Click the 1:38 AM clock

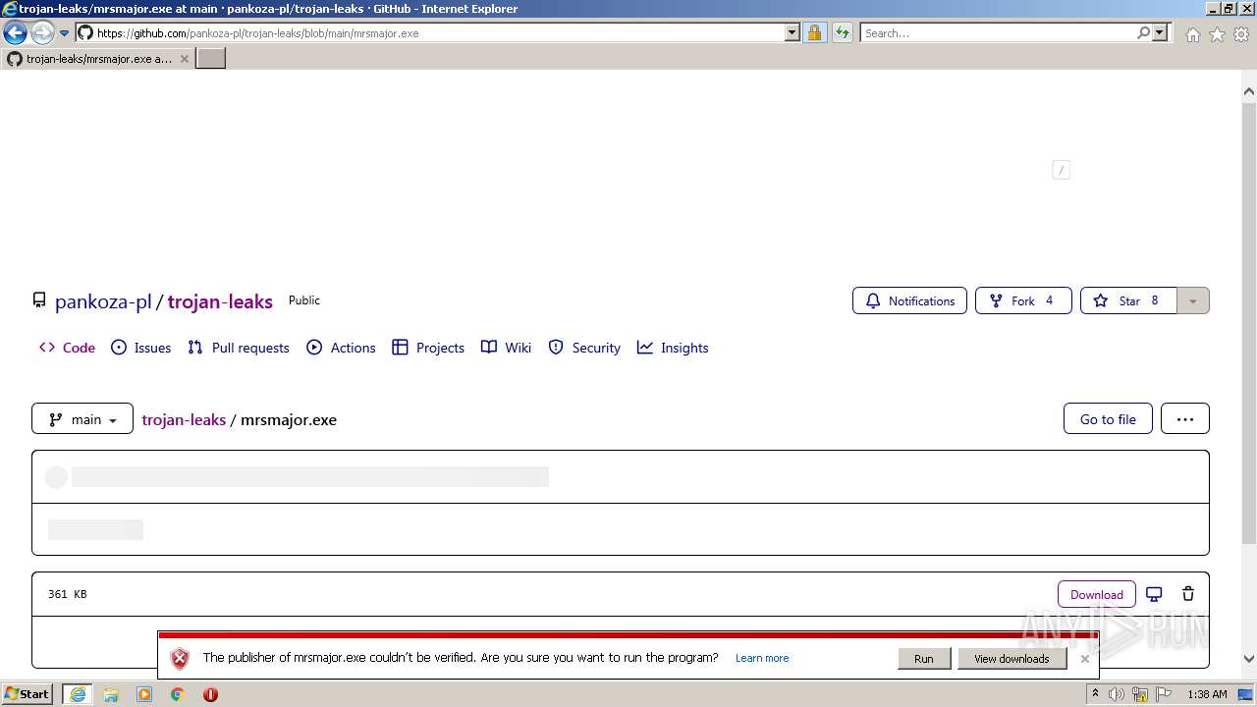point(1207,694)
